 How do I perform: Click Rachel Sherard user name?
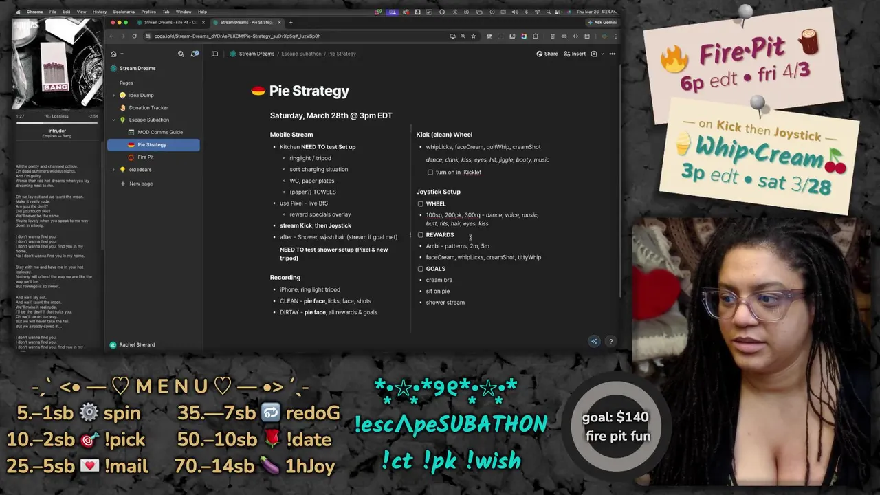coord(137,344)
